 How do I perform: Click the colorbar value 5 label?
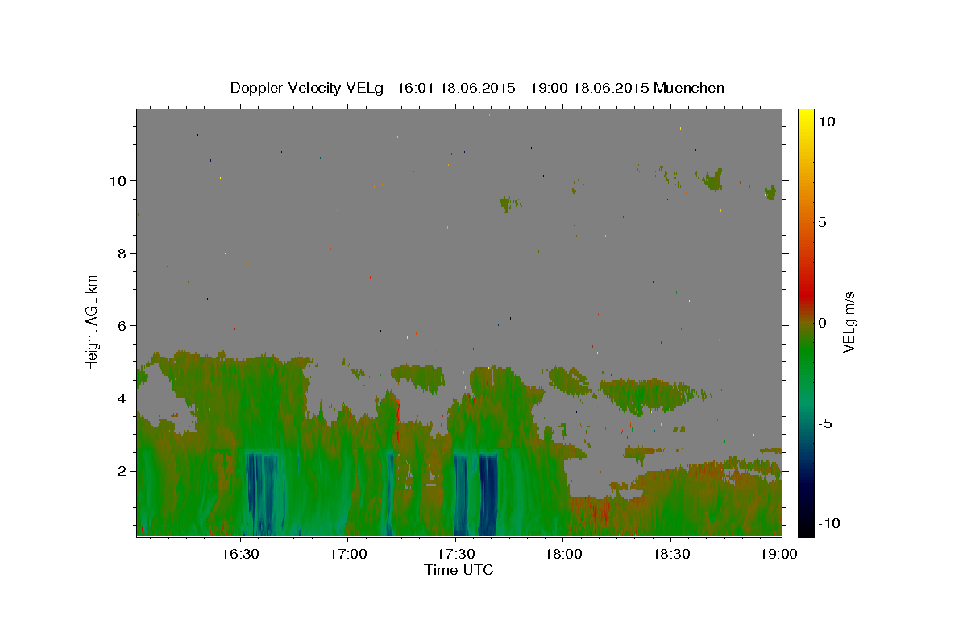(822, 222)
